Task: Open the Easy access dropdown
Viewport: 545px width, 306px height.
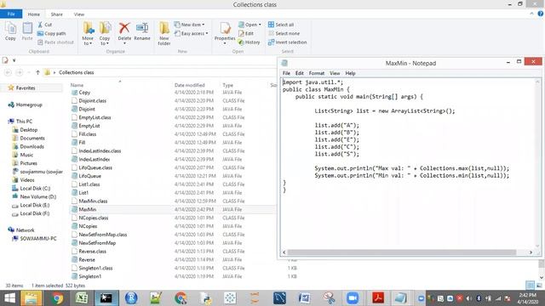Action: [x=191, y=33]
